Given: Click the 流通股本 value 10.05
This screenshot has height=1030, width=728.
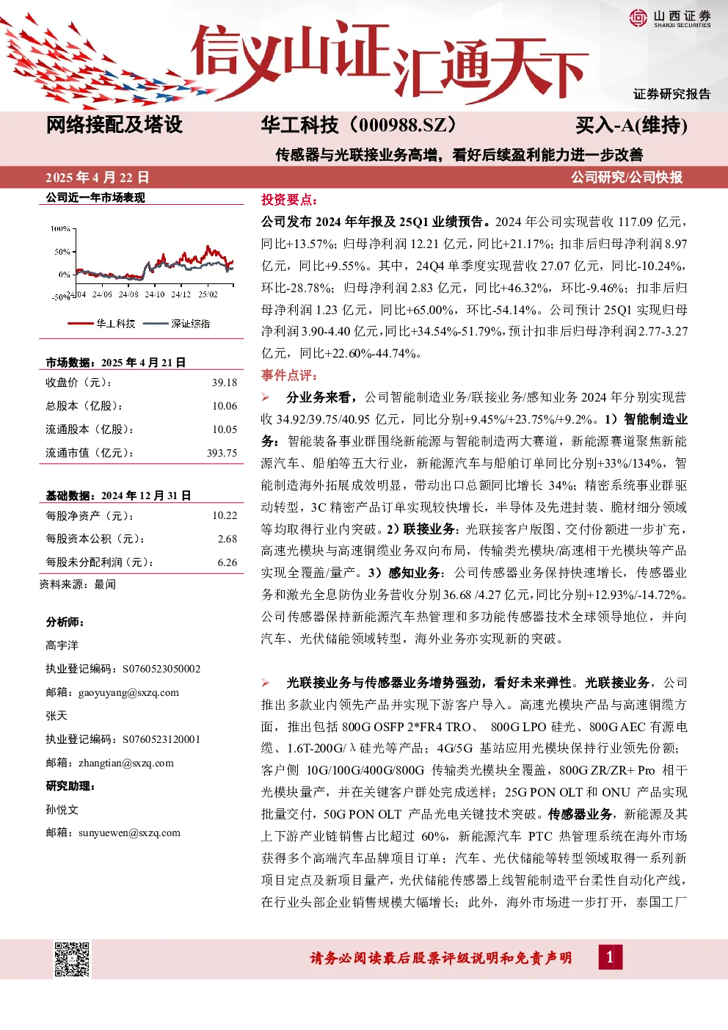Looking at the screenshot, I should pos(225,429).
